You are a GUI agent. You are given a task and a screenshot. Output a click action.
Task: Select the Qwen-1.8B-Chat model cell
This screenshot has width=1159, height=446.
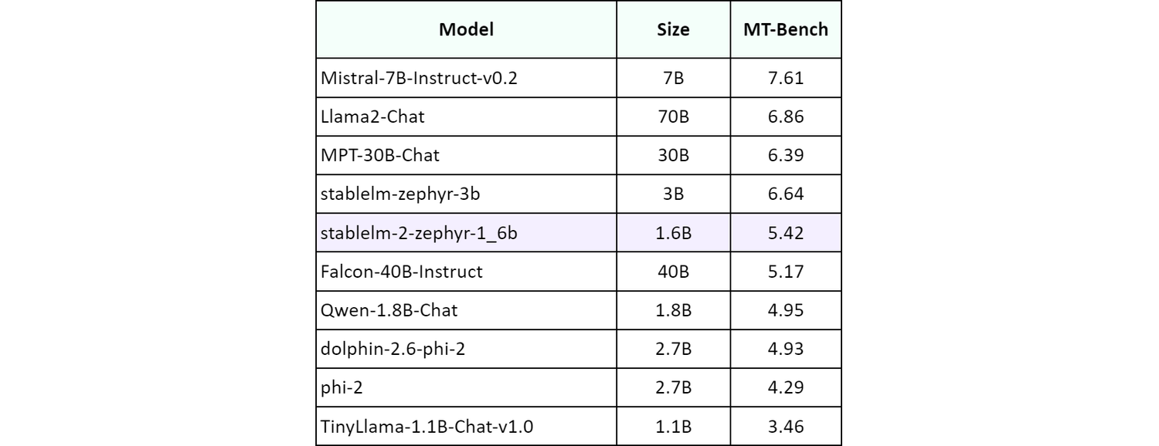389,310
